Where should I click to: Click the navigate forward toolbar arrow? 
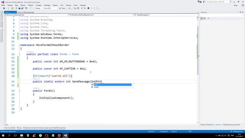[8, 8]
